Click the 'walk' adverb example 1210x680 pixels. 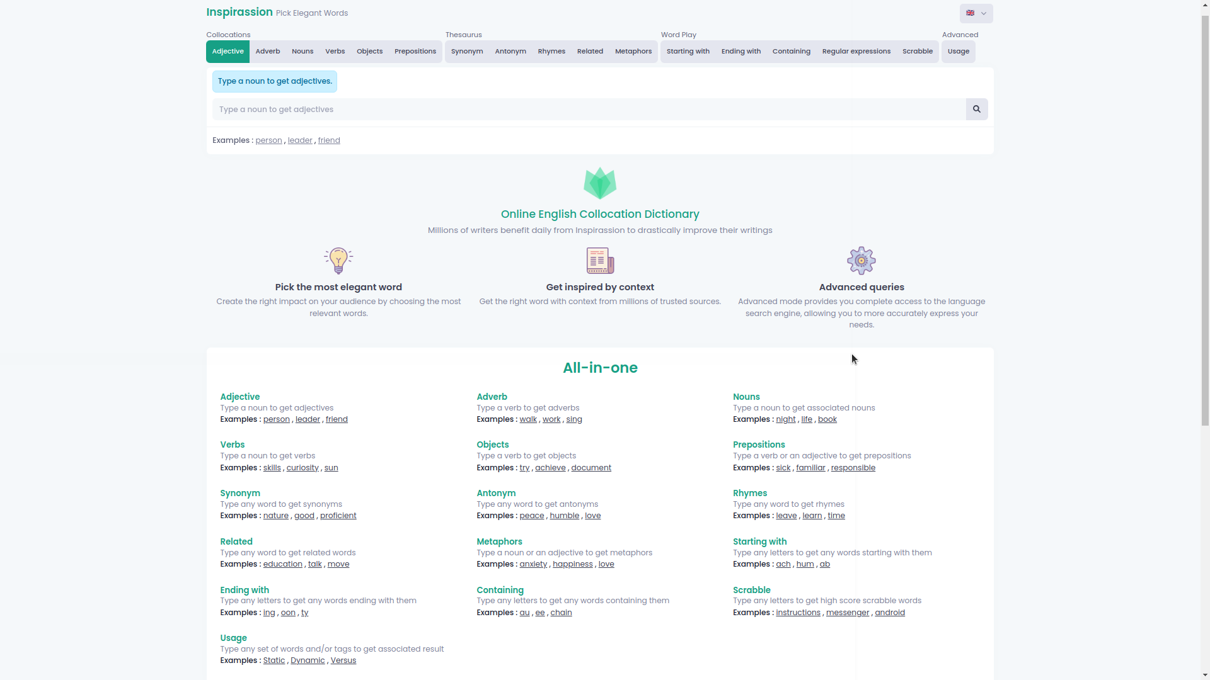pyautogui.click(x=528, y=419)
